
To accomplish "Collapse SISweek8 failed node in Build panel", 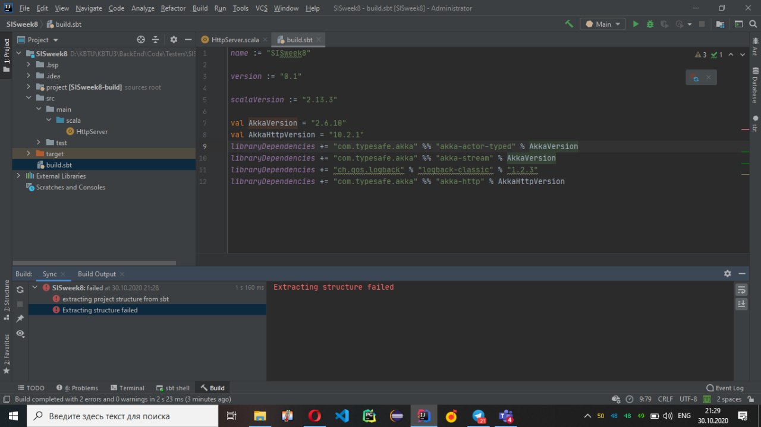I will 35,287.
